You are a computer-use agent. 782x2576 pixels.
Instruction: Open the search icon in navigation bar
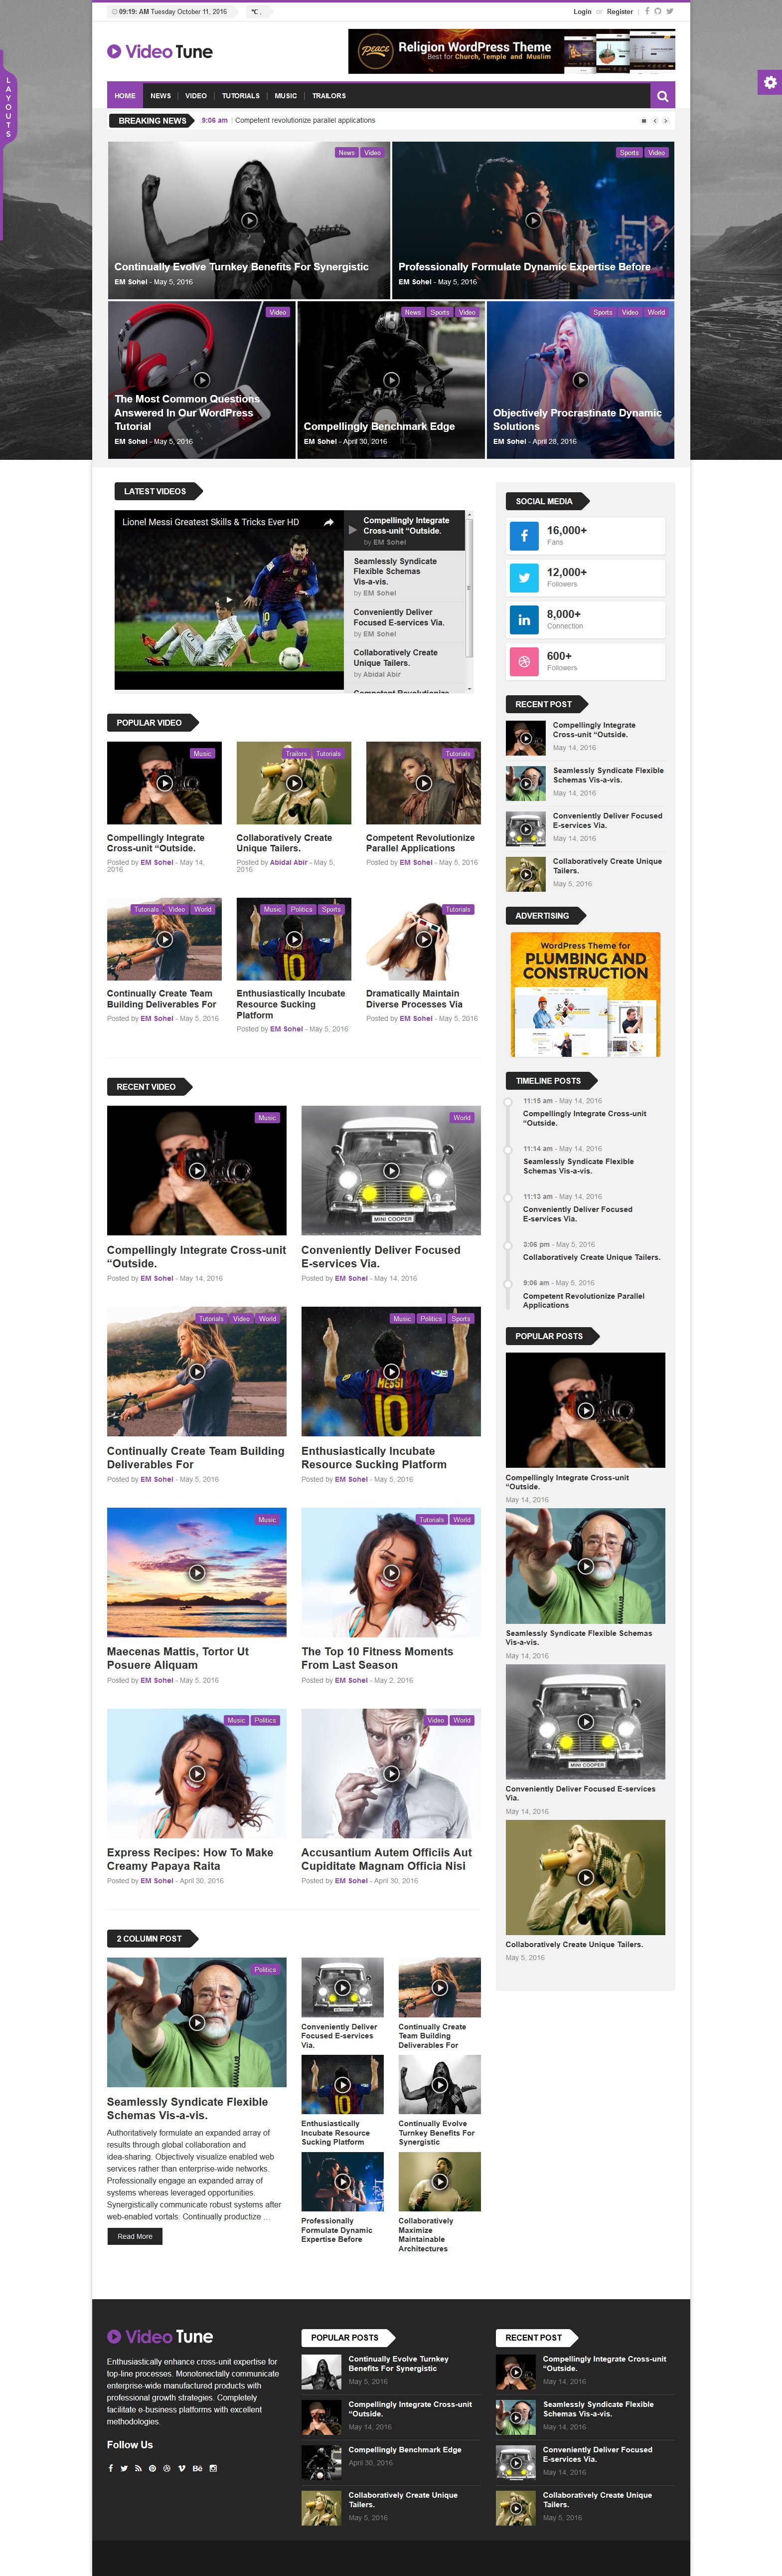pyautogui.click(x=662, y=96)
